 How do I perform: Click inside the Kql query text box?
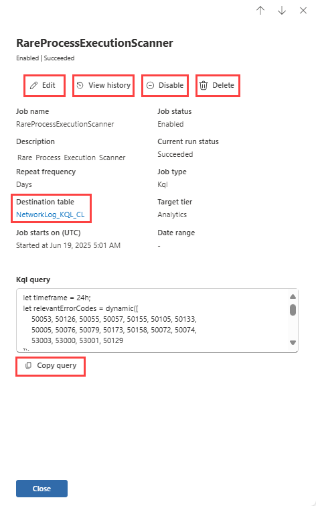click(x=154, y=320)
